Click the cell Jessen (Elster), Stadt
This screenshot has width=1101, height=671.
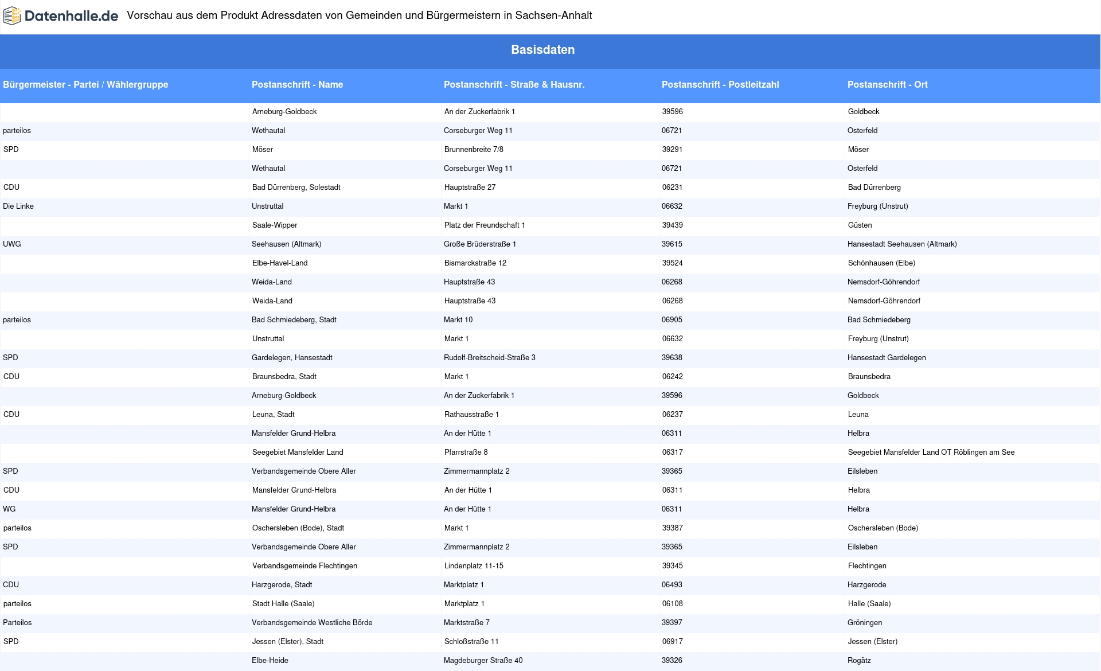(288, 642)
